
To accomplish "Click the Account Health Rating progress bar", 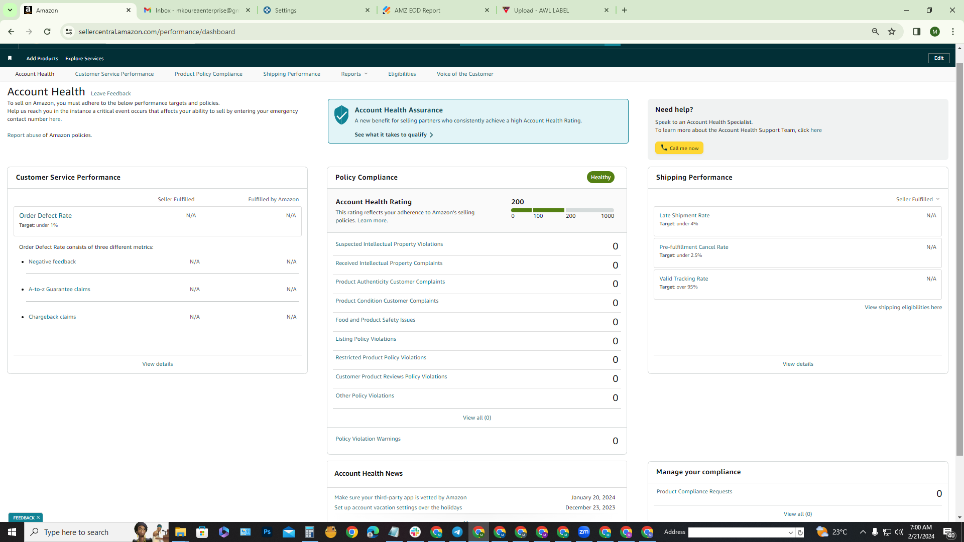I will (x=562, y=210).
